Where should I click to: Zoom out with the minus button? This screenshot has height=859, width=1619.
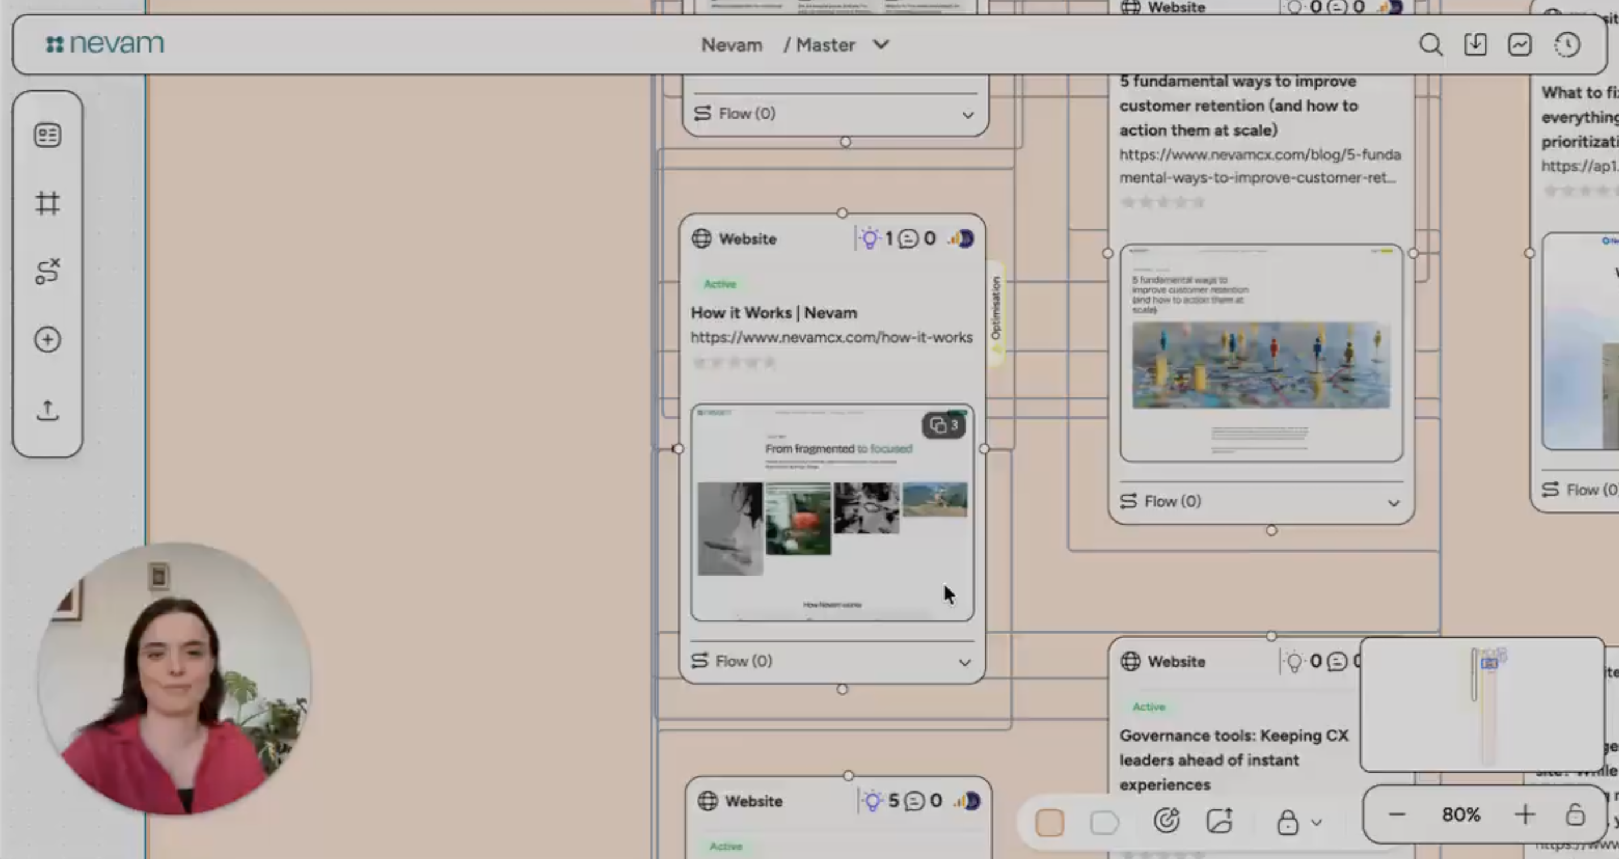[x=1397, y=815]
